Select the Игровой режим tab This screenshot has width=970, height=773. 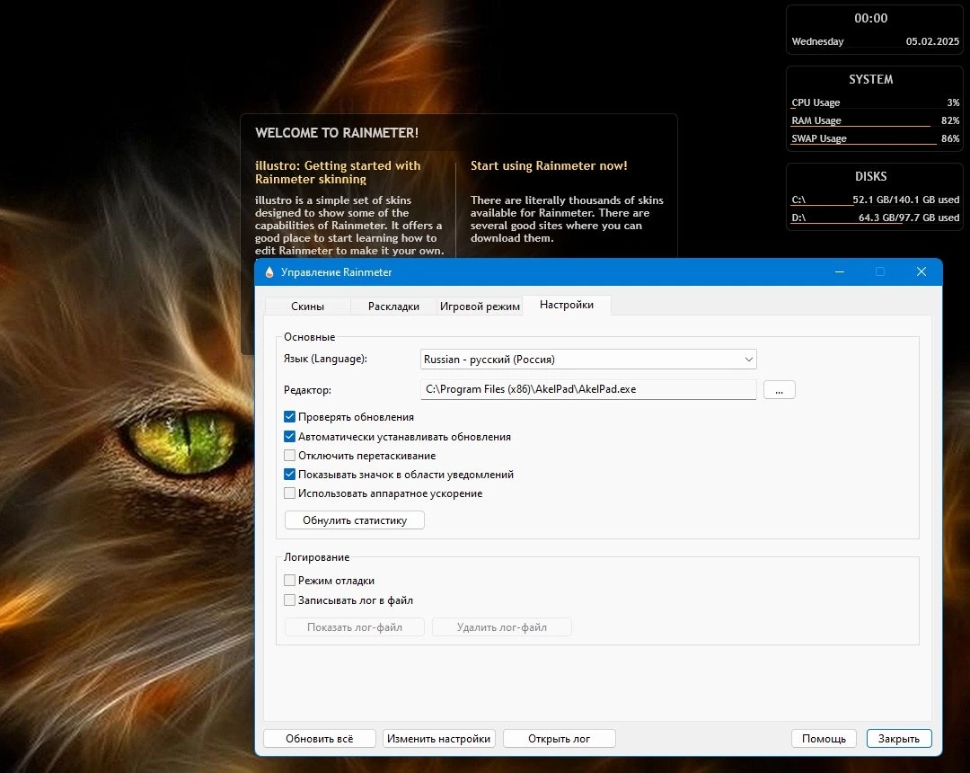click(x=480, y=307)
